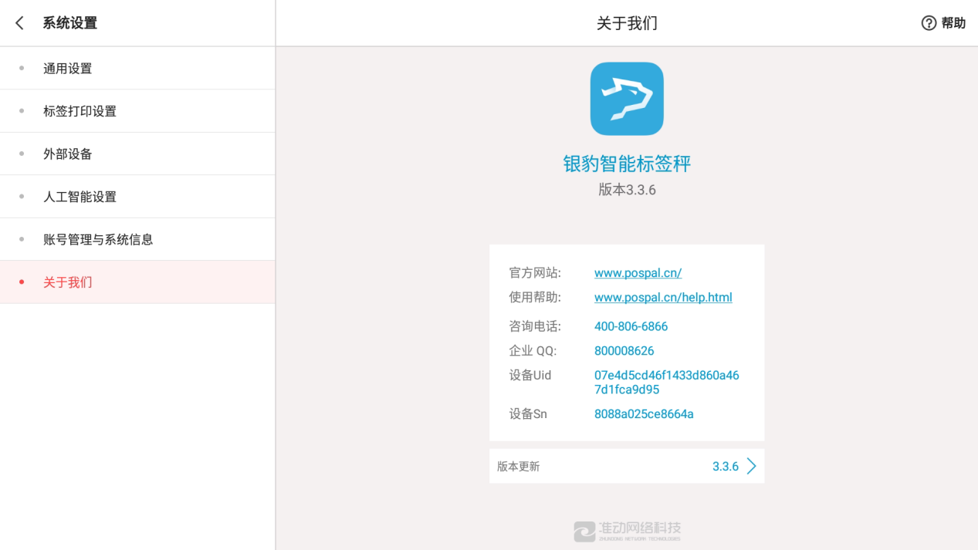The width and height of the screenshot is (978, 550).
Task: Go to 人工智能设置
Action: tap(137, 197)
